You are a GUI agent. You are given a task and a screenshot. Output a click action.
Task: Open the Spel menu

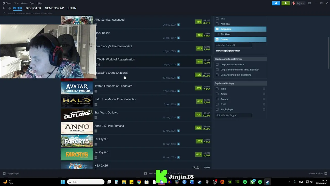pos(32,3)
